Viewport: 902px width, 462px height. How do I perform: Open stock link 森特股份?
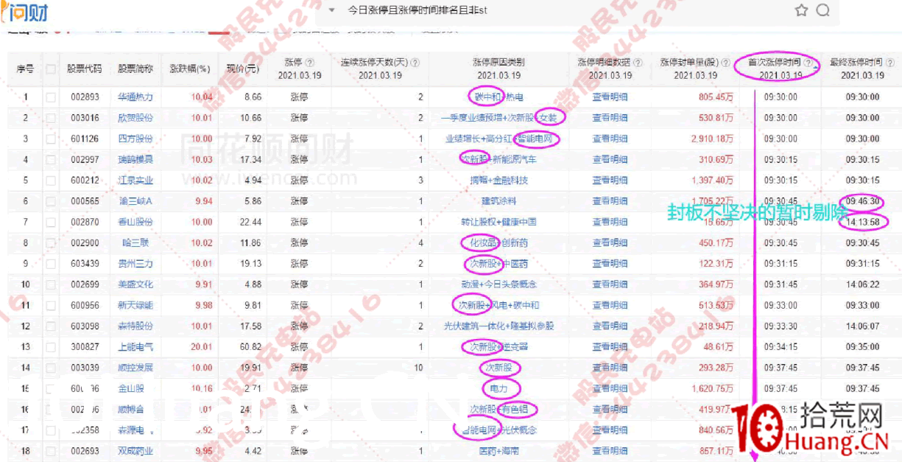[x=135, y=326]
